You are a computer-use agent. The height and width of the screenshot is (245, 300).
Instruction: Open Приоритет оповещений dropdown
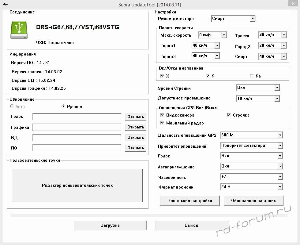coord(252,146)
